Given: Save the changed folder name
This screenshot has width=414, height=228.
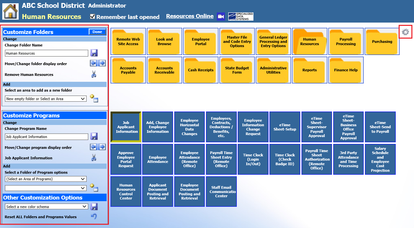Looking at the screenshot, I should coord(94,53).
